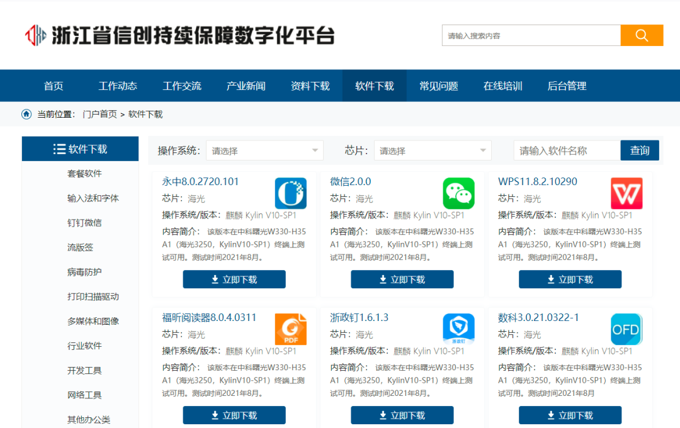680x428 pixels.
Task: Download 微信2.0.0 with 立即下载
Action: (402, 279)
